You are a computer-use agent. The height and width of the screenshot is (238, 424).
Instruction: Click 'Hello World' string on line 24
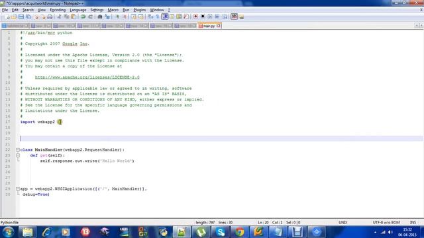pos(117,161)
